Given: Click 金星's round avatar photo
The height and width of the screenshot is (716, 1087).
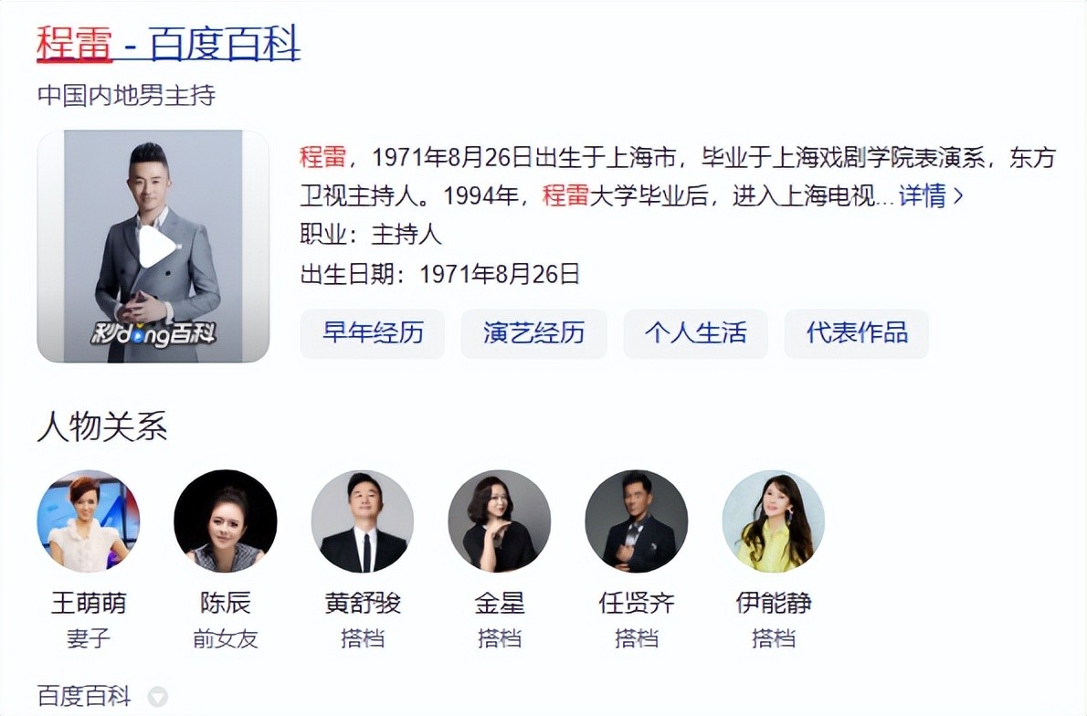Looking at the screenshot, I should pos(499,521).
